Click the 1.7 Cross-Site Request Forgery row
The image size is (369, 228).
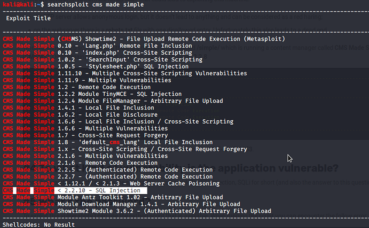click(86, 135)
